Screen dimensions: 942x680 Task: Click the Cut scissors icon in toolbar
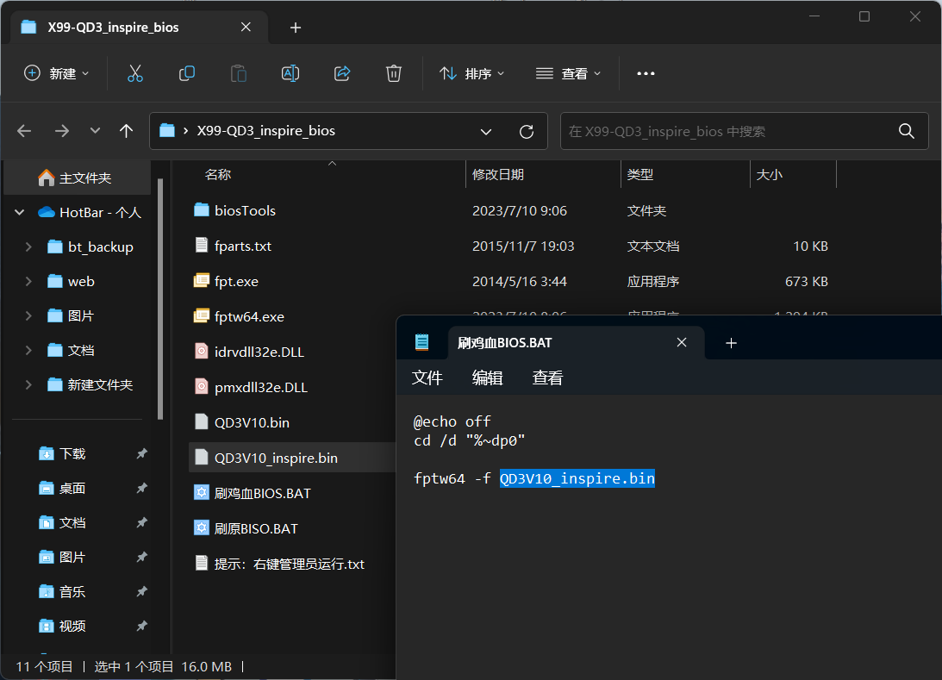coord(134,73)
